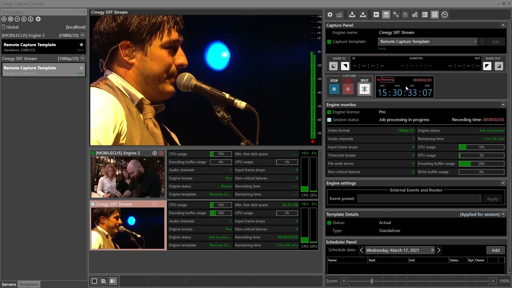
Task: Toggle the multi-view grid toolbar icon
Action: tap(435, 15)
